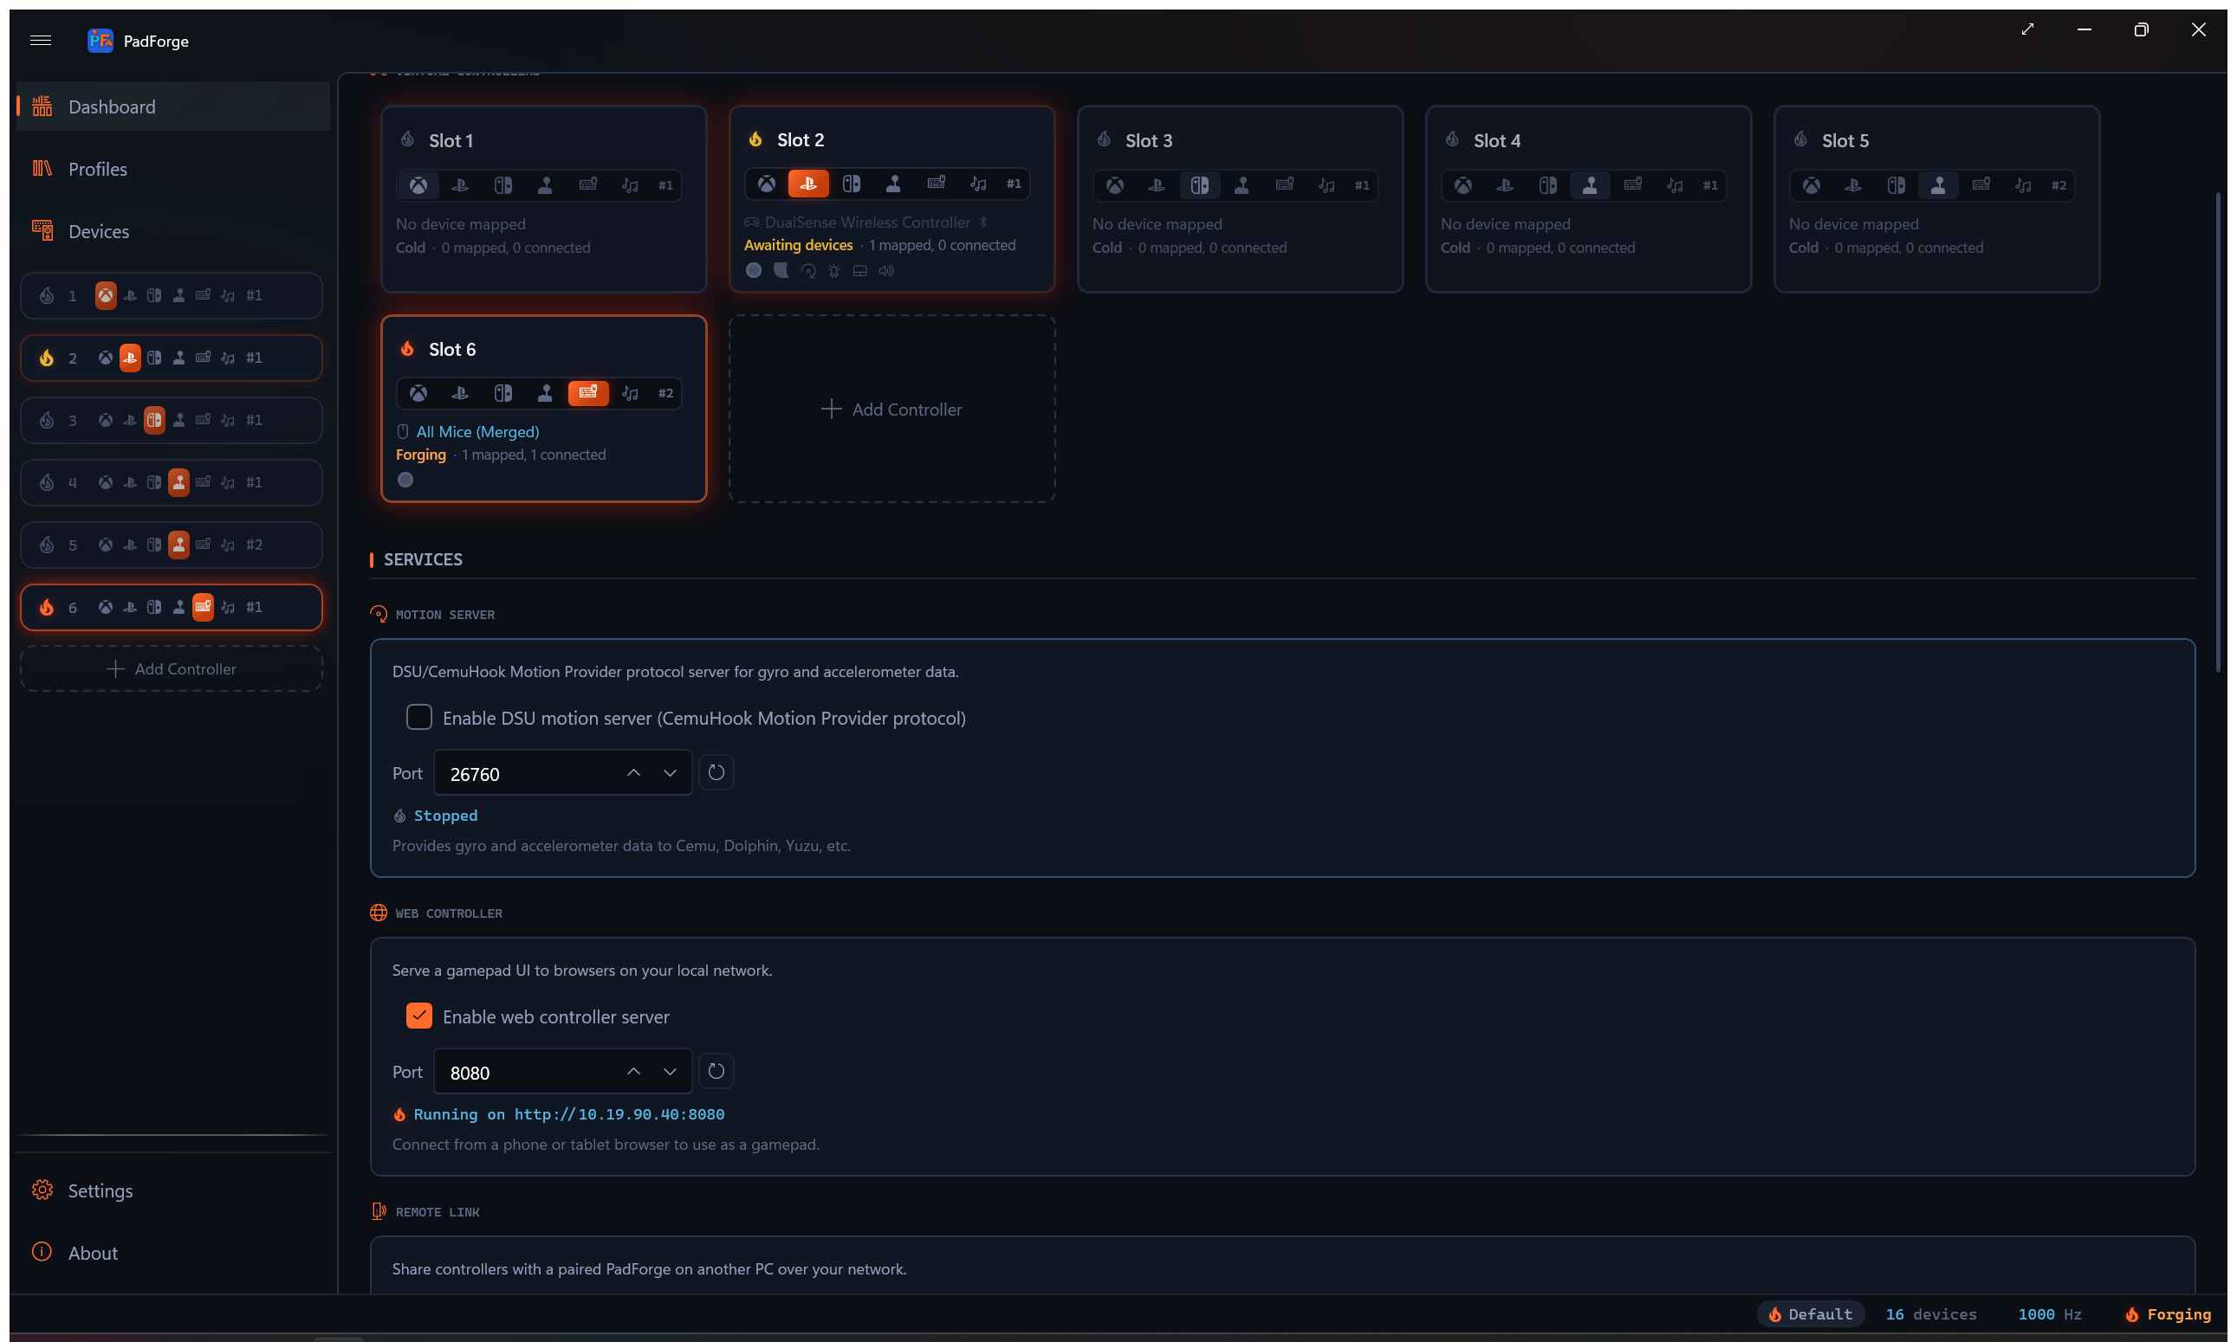The width and height of the screenshot is (2237, 1342).
Task: Click speaker icon in Slot 2 card
Action: tap(886, 270)
